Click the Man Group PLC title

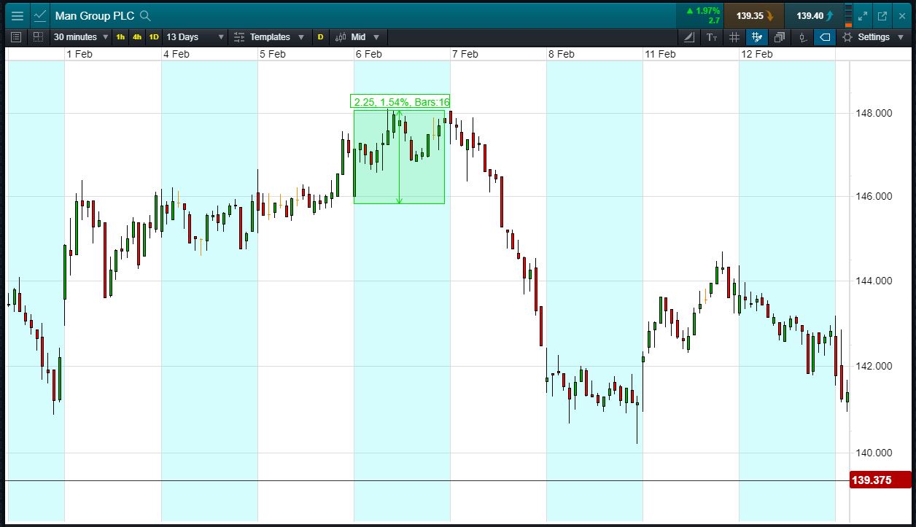pos(95,15)
